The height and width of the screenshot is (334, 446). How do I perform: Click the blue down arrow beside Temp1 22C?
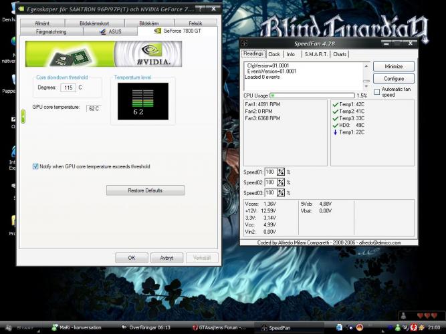[x=335, y=132]
